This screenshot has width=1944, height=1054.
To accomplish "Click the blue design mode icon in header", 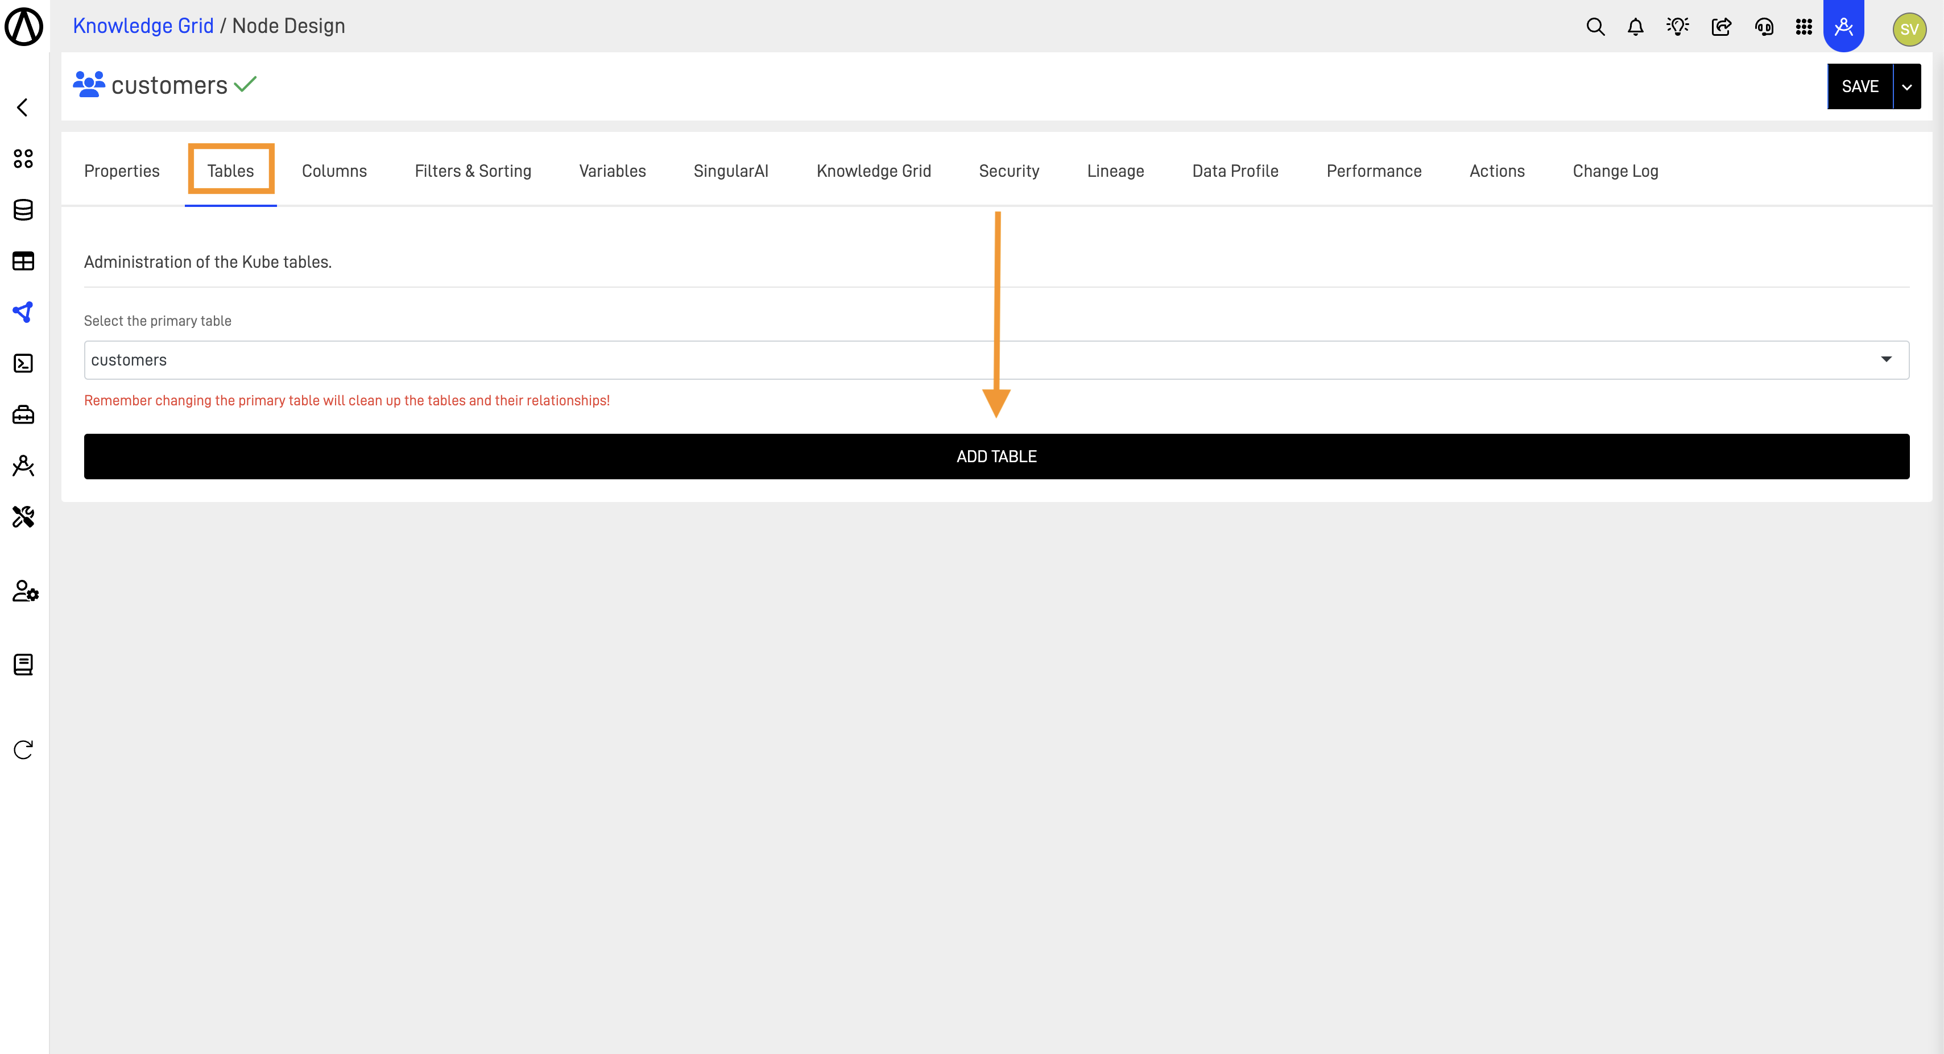I will coord(1844,26).
